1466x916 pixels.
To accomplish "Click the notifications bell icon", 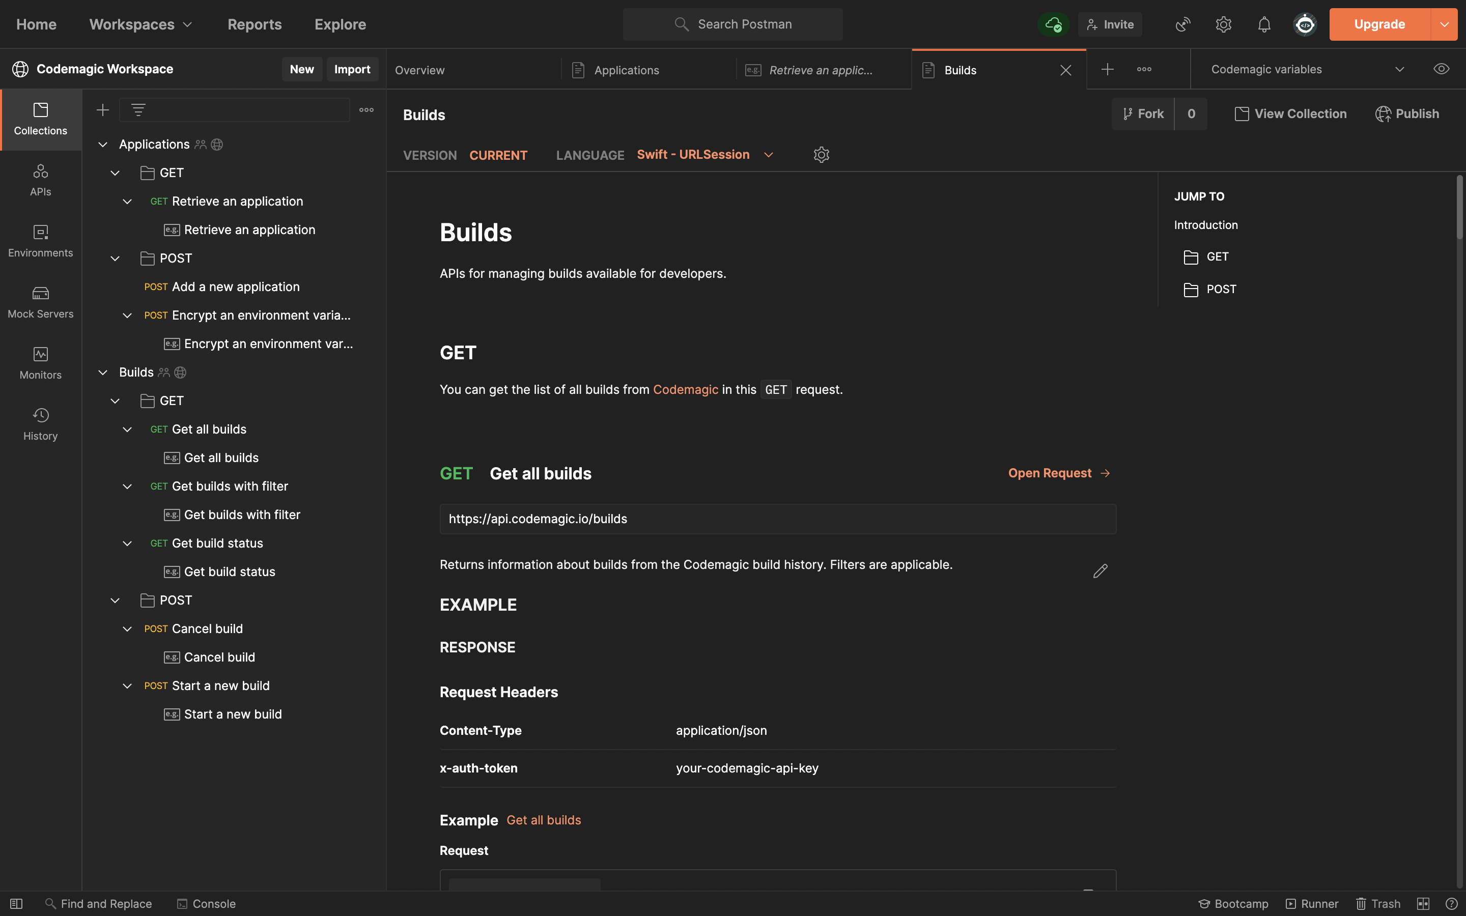I will coord(1264,24).
